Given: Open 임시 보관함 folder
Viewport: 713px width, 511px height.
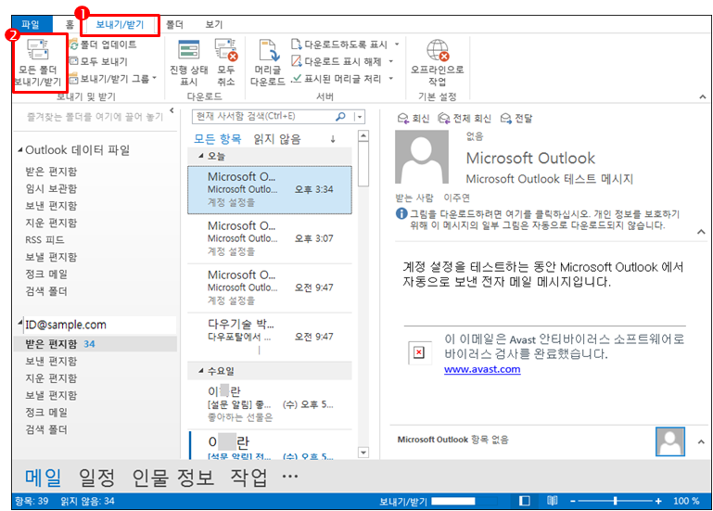Looking at the screenshot, I should pos(51,188).
